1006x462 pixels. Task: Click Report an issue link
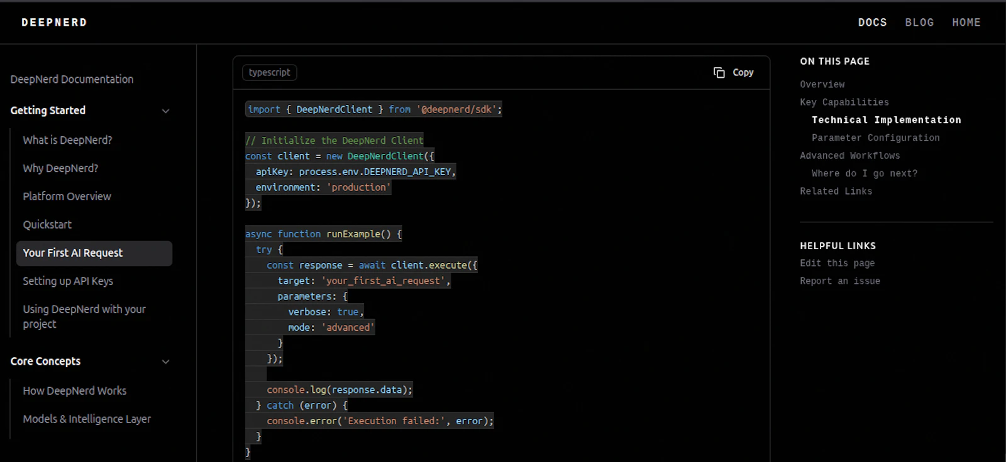tap(839, 281)
